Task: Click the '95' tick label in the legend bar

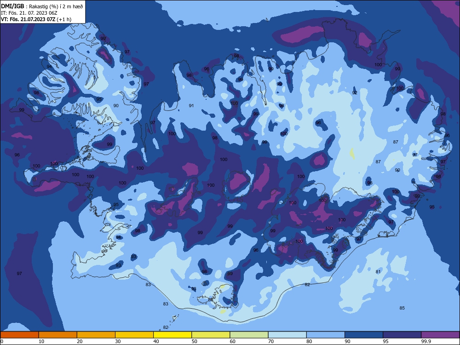Action: pos(385,341)
